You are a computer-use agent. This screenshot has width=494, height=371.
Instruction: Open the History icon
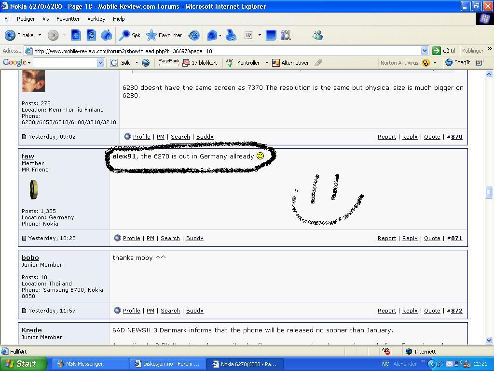[x=194, y=35]
